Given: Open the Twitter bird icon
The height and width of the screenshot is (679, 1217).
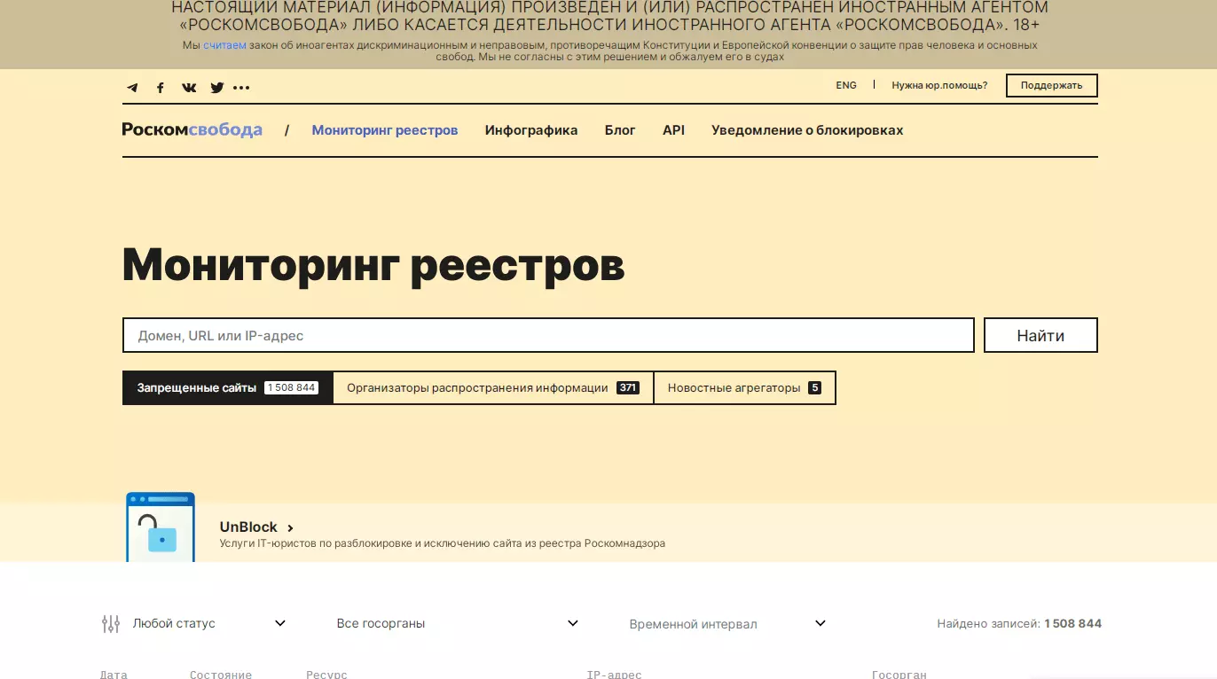Looking at the screenshot, I should pos(217,88).
